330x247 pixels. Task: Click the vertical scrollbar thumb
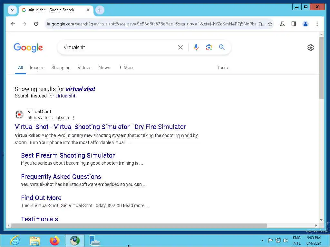321,68
